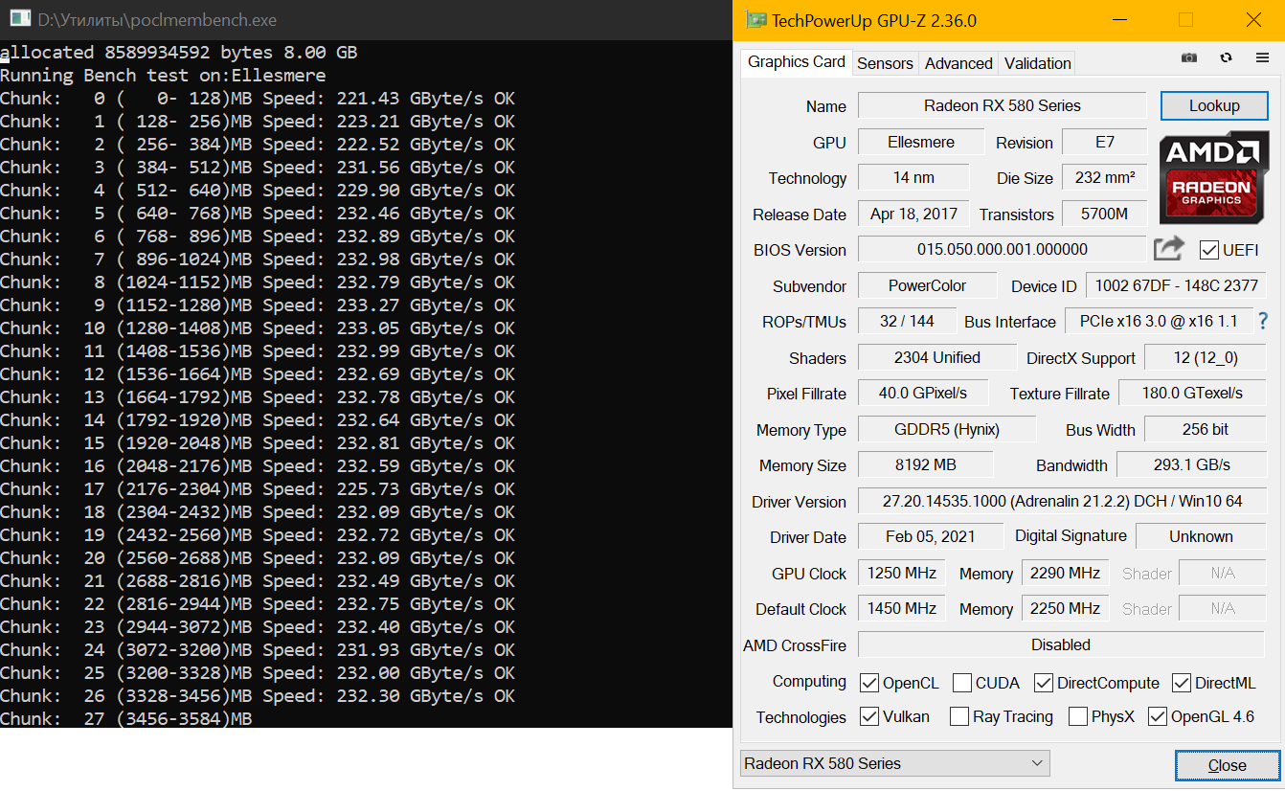The image size is (1285, 791).
Task: Click the current Memory clock field 2290 MHz
Action: (1066, 573)
